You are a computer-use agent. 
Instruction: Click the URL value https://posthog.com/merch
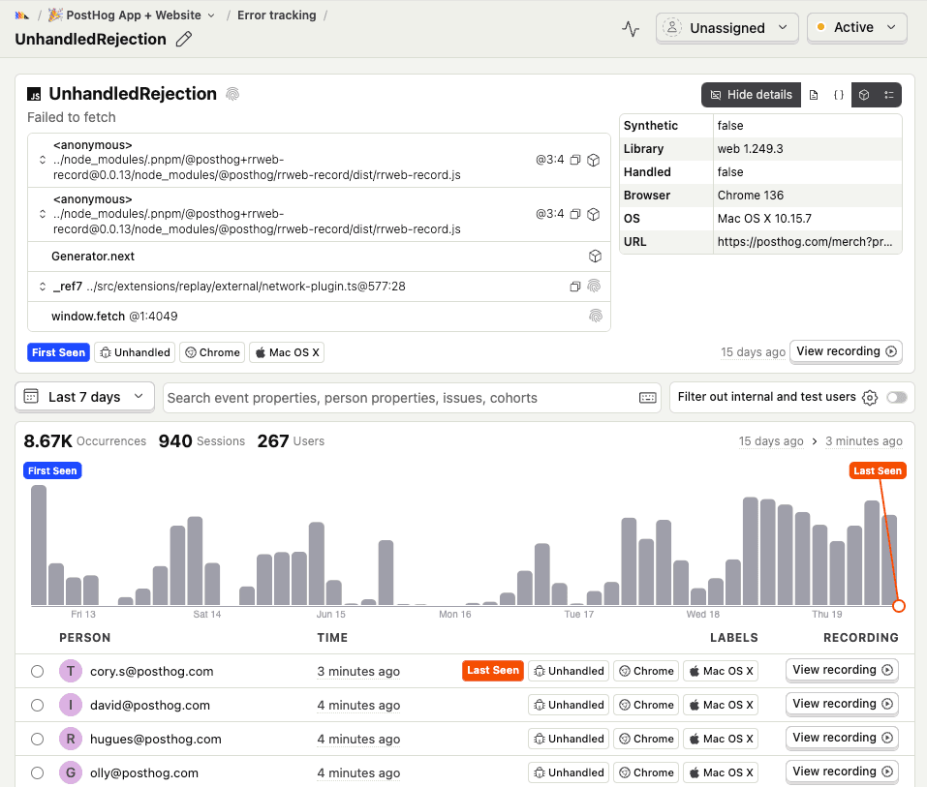pyautogui.click(x=805, y=242)
